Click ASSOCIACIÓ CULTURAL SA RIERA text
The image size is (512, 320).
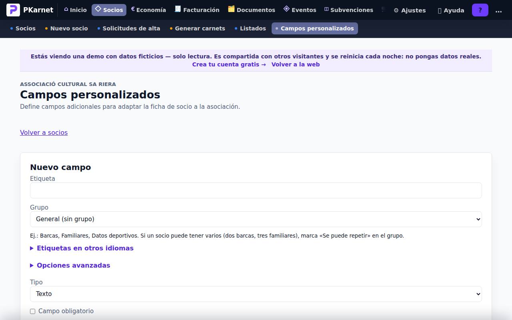click(x=68, y=84)
